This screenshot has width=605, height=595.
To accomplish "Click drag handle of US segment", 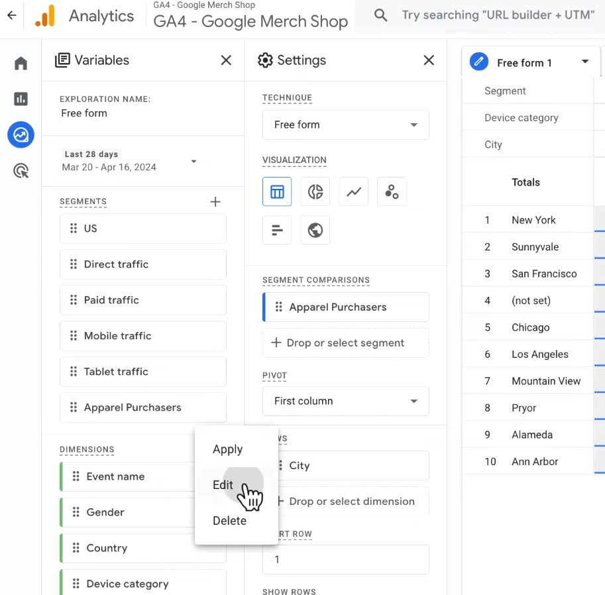I will pyautogui.click(x=74, y=229).
